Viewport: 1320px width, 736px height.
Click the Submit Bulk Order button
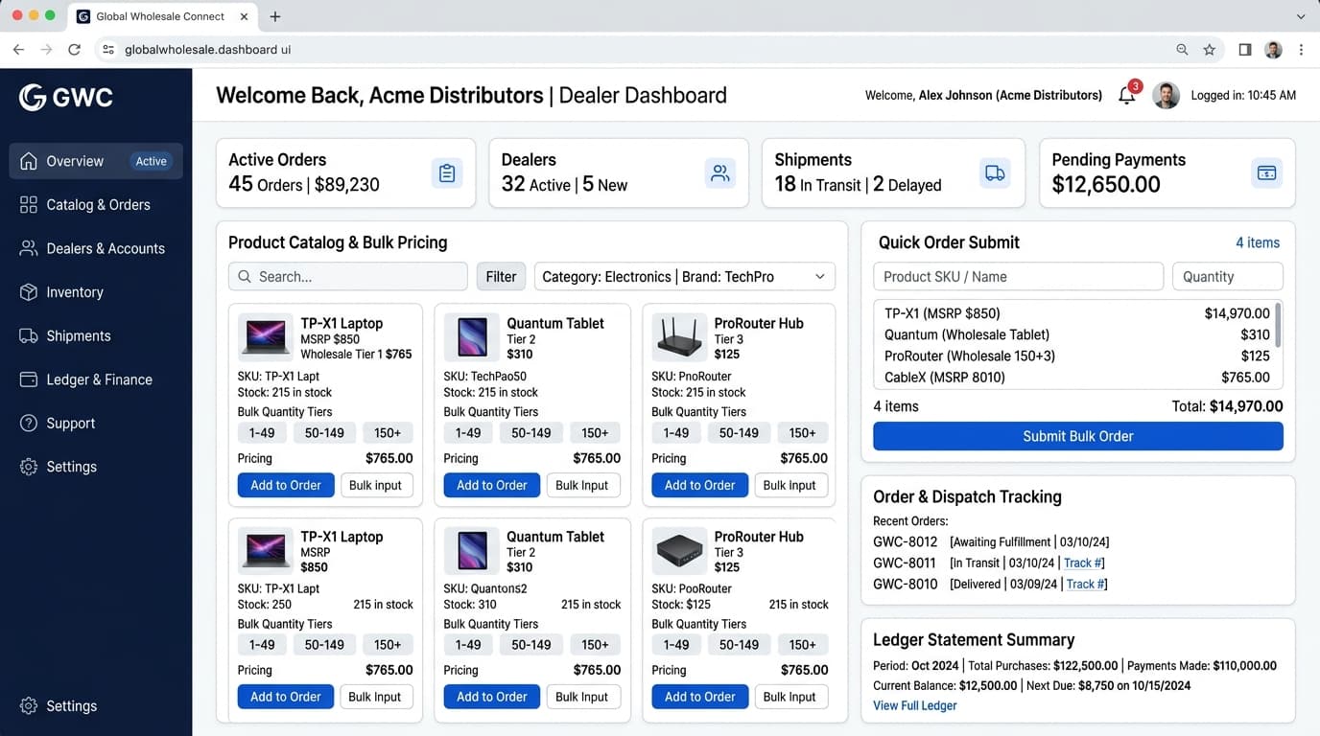coord(1078,436)
